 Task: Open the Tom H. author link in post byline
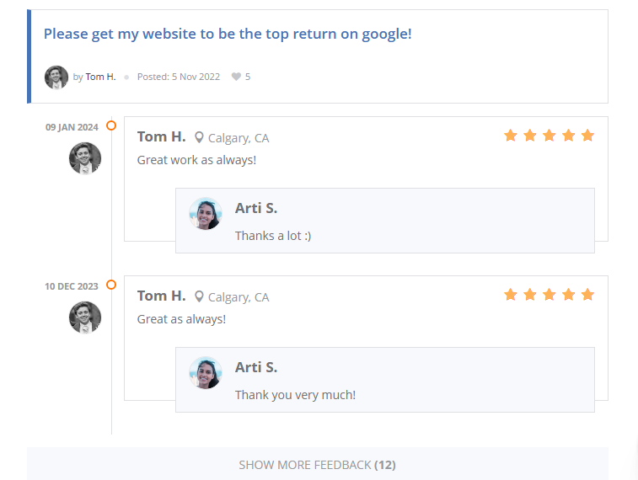coord(100,77)
